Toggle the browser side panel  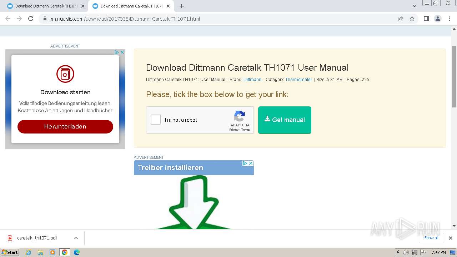point(426,19)
